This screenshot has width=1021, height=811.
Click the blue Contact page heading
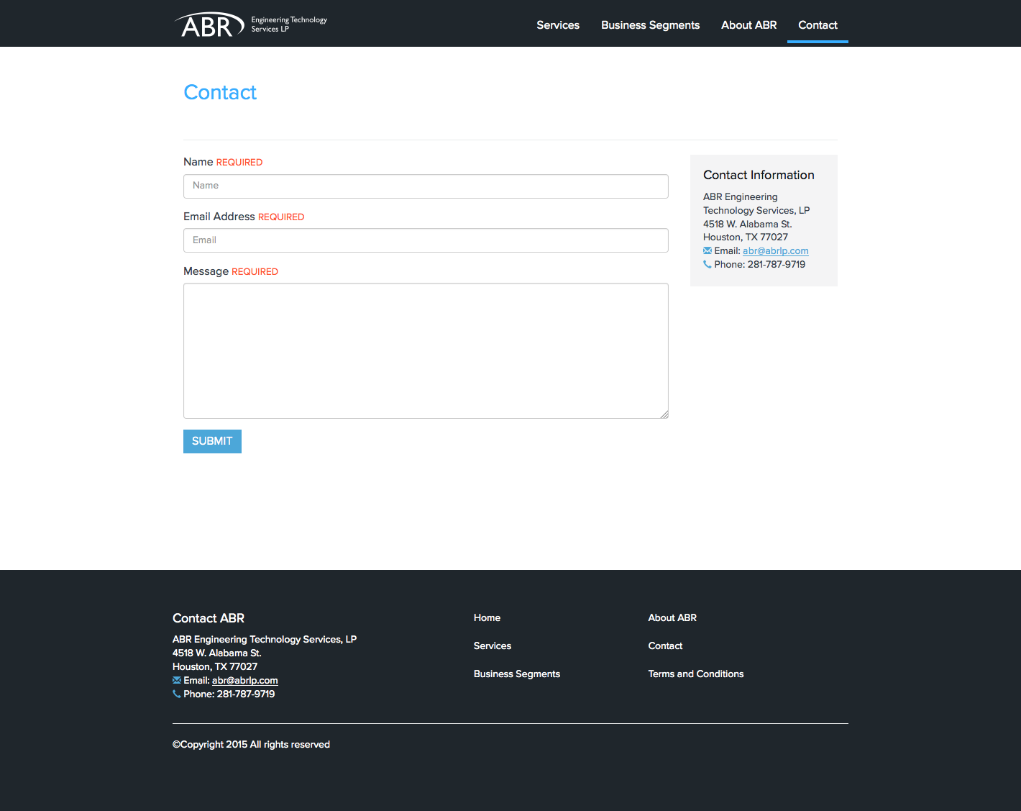click(220, 92)
